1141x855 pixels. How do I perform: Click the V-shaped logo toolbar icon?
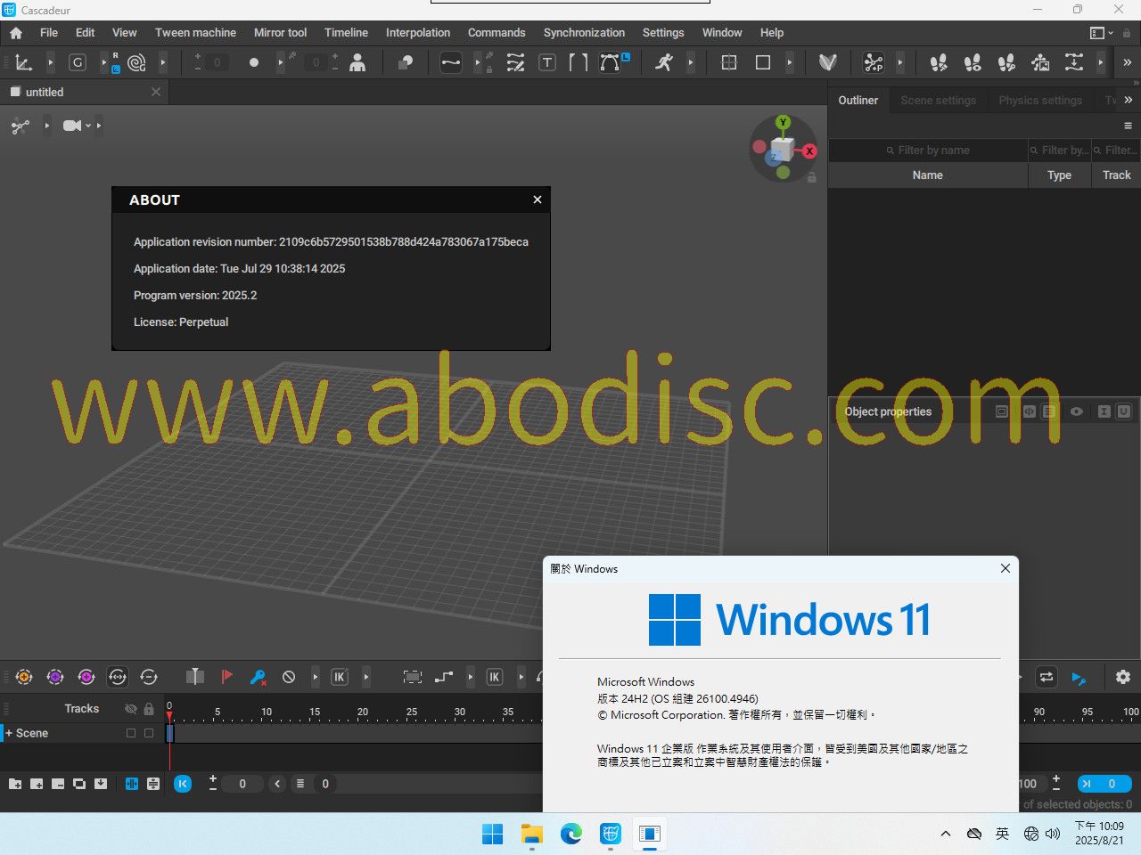[828, 62]
